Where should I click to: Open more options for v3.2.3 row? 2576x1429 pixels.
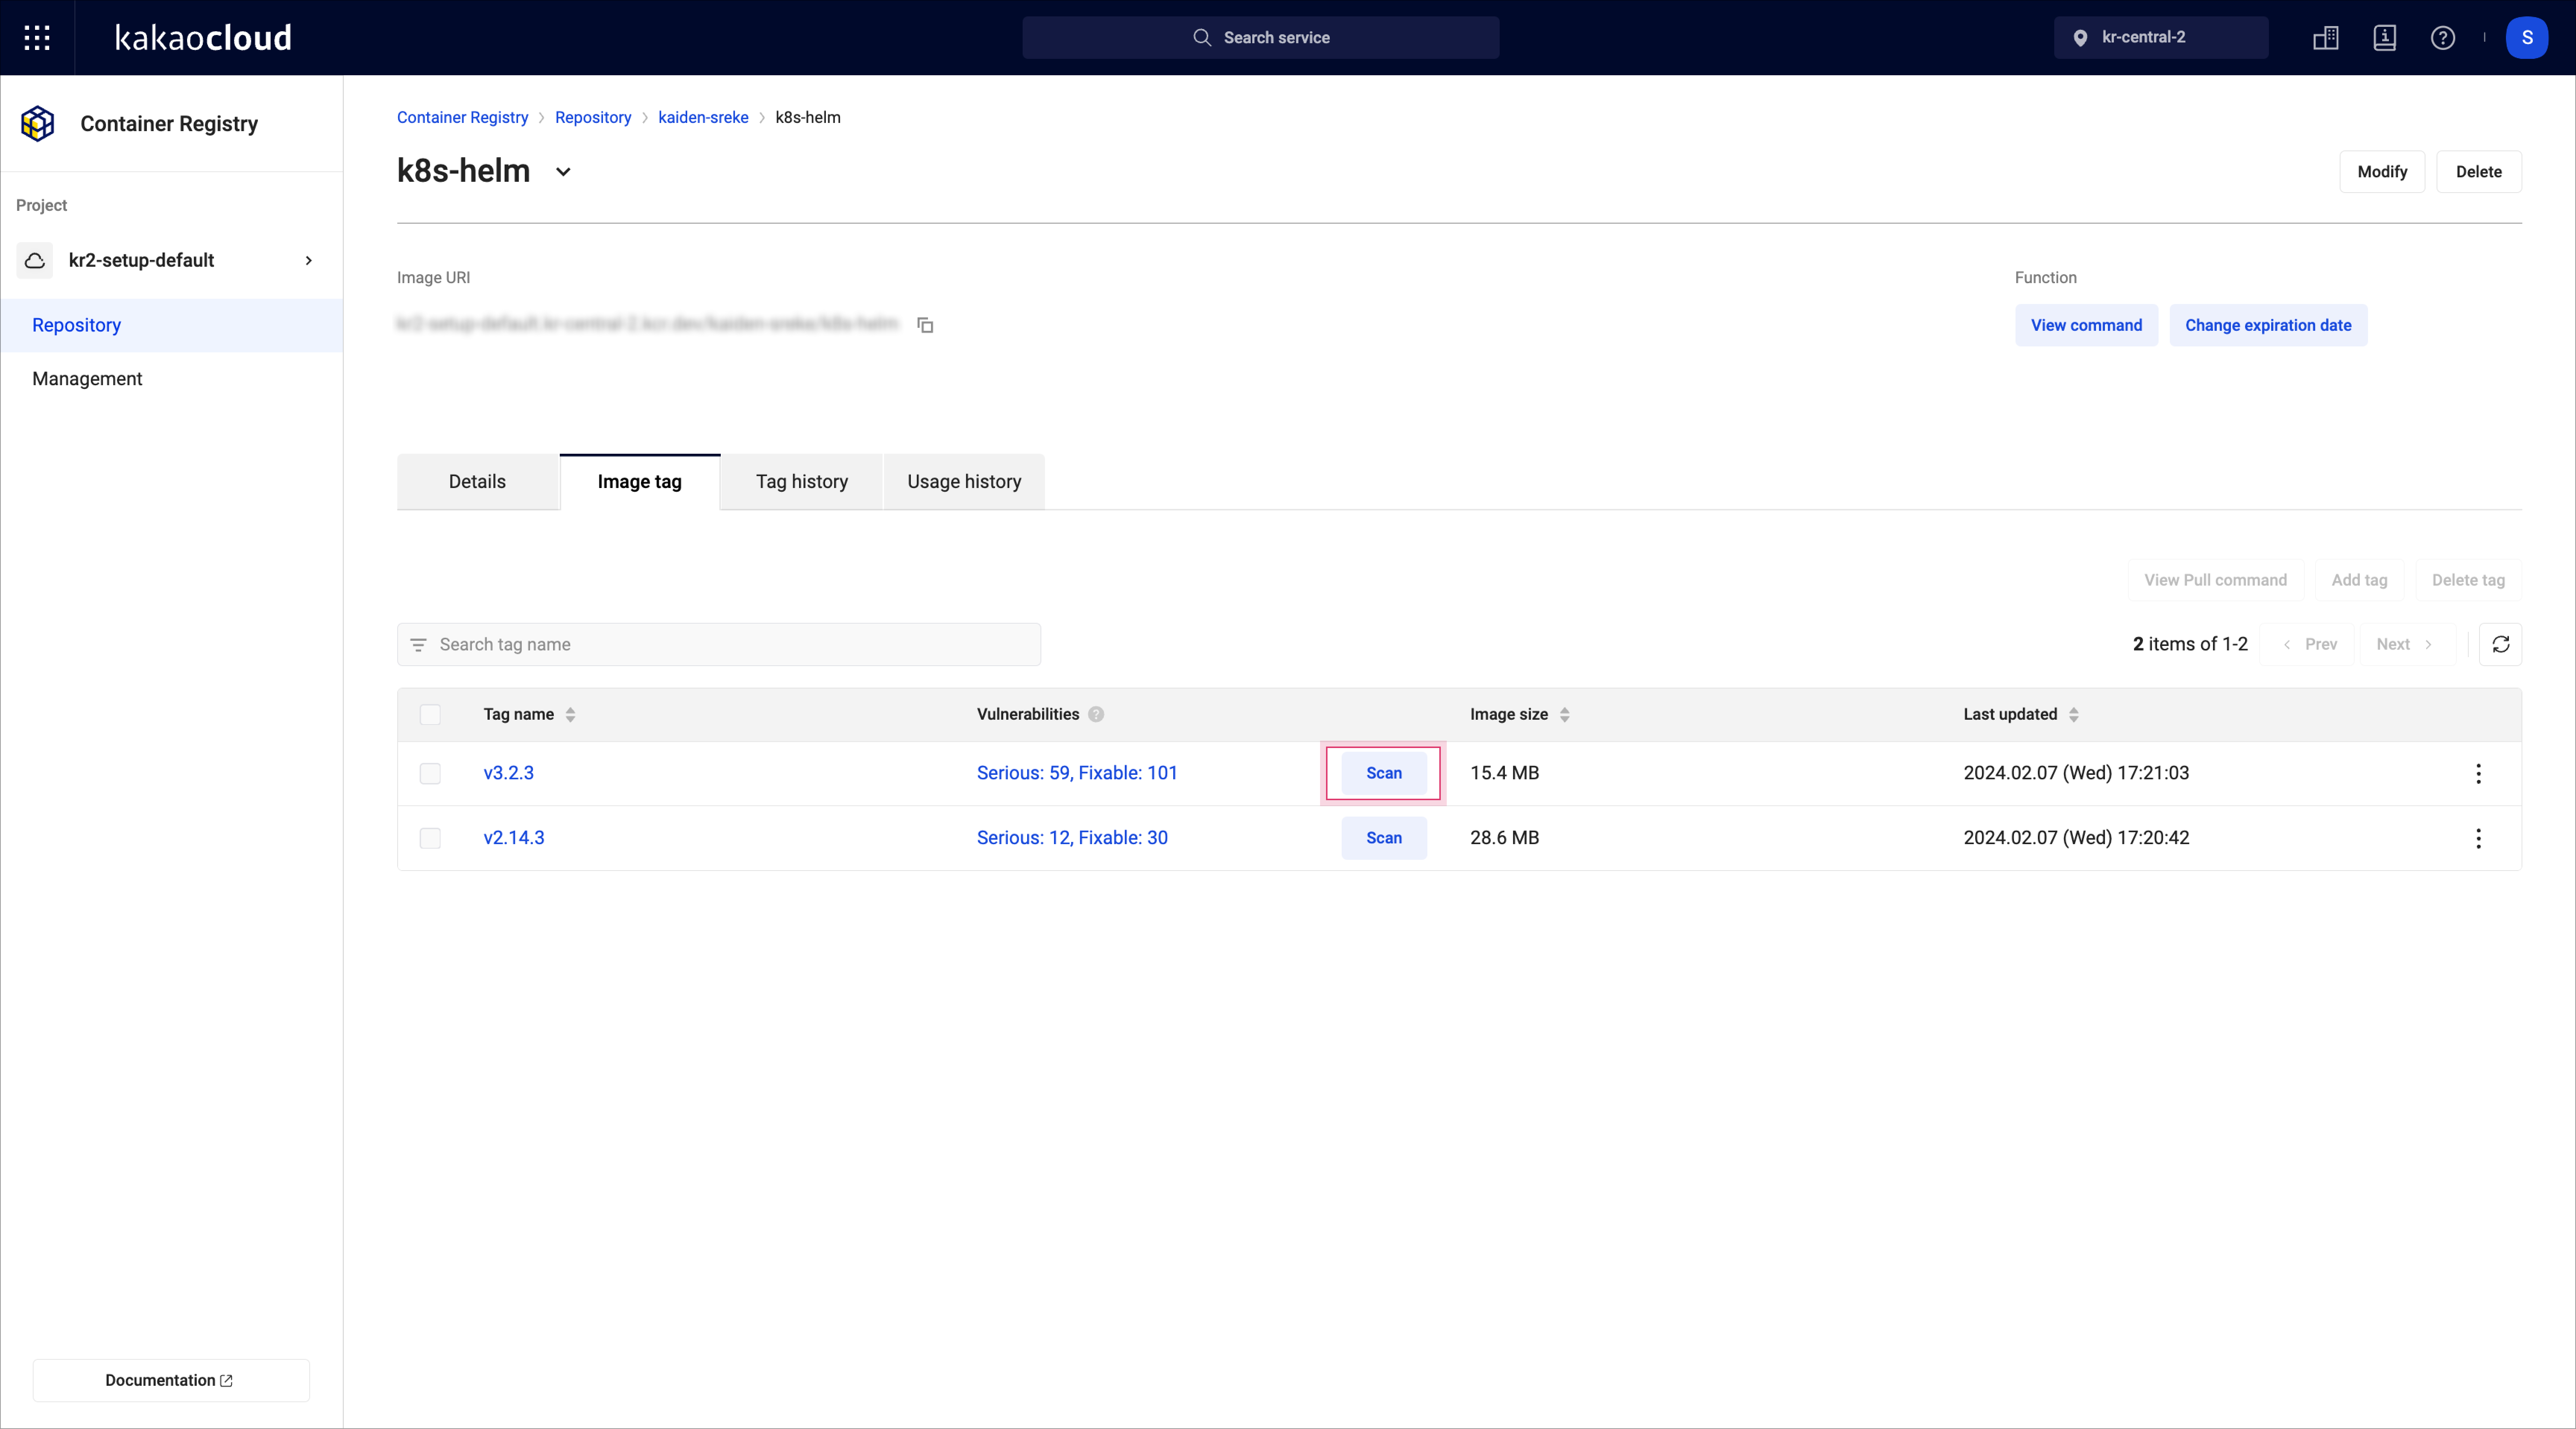(x=2478, y=773)
